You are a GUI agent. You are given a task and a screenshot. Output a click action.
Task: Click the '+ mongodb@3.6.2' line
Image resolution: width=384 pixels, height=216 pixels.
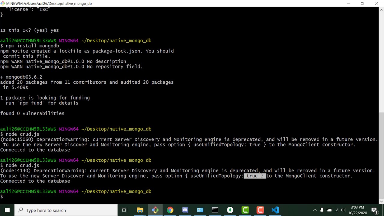click(x=21, y=77)
